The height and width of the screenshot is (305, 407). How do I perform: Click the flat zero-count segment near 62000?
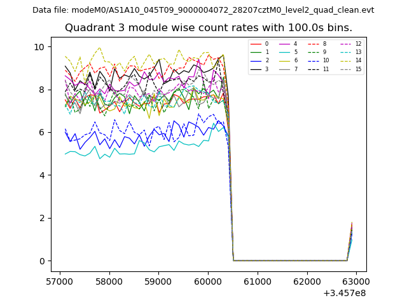click(x=307, y=261)
